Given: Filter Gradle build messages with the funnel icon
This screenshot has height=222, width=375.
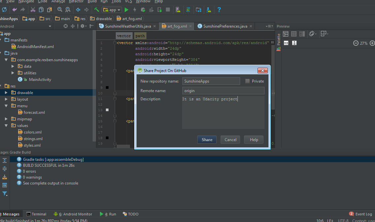Looking at the screenshot, I should tap(5, 194).
